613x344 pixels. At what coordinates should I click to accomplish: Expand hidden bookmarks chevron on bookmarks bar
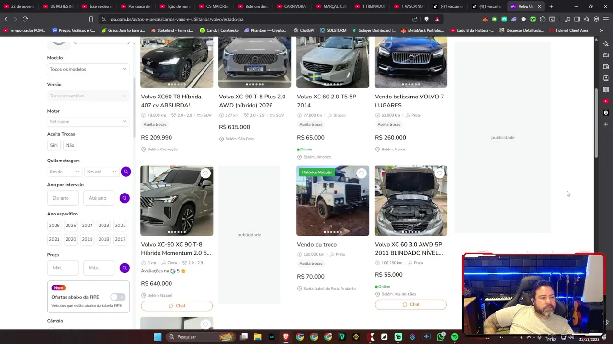coord(602,30)
